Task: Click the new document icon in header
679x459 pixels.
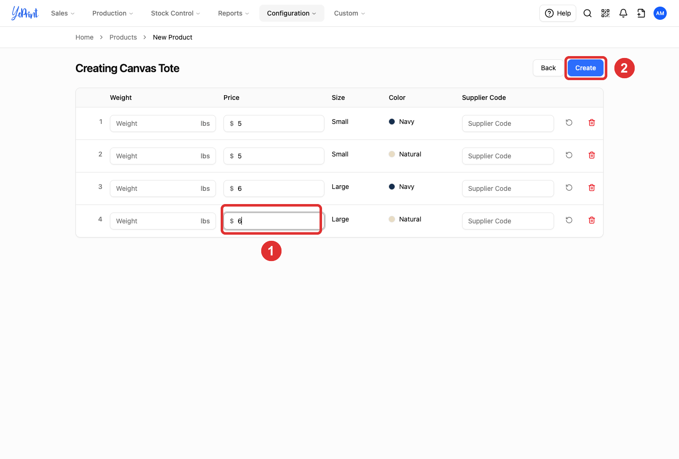Action: [x=641, y=13]
